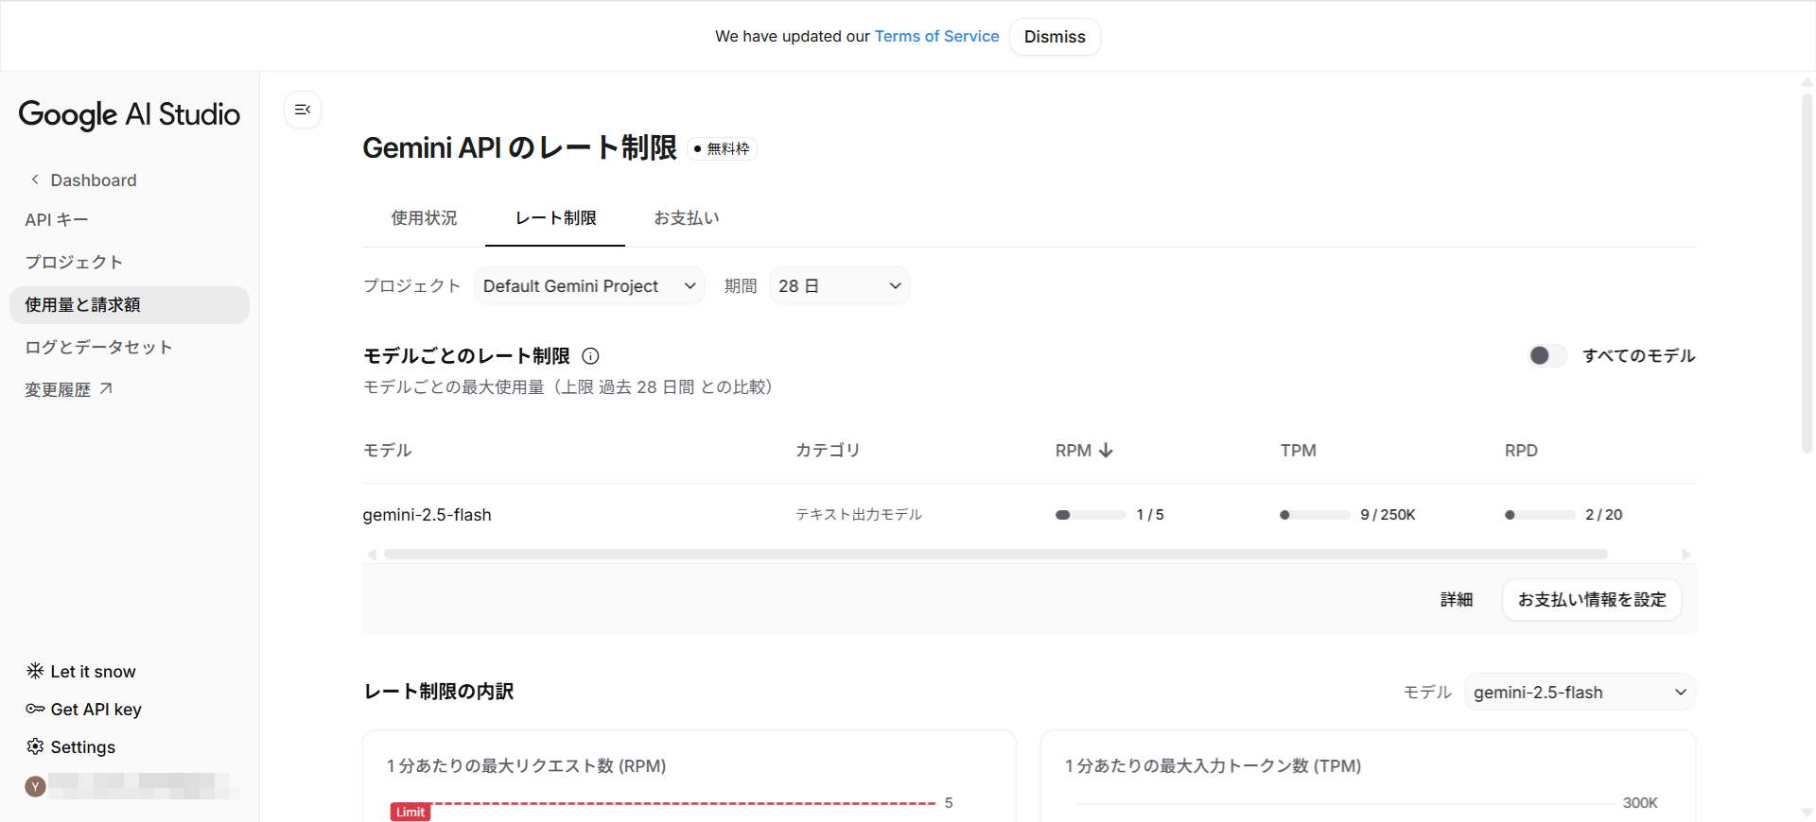
Task: Click the Get API key icon
Action: point(35,709)
